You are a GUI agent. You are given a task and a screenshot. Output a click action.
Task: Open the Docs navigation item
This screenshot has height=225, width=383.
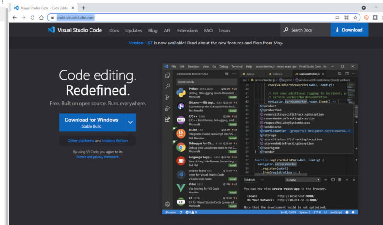tap(114, 30)
